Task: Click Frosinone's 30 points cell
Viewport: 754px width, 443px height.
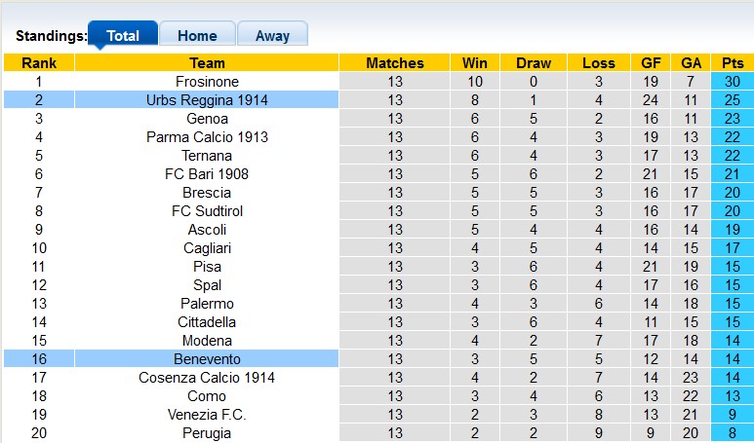Action: pos(732,82)
